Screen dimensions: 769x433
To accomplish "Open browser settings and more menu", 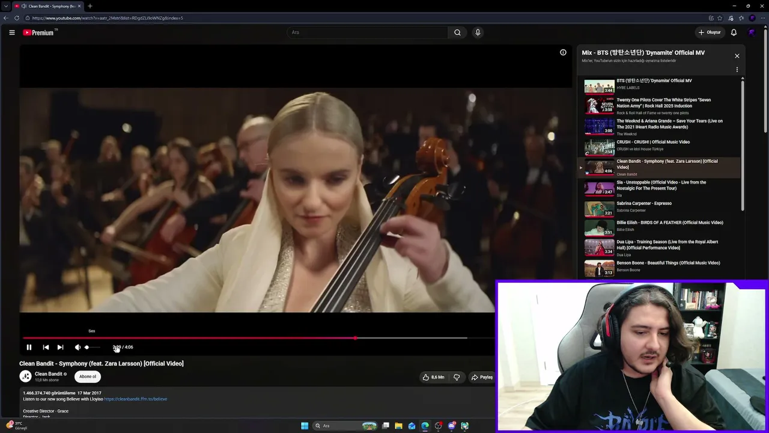I will click(x=762, y=18).
